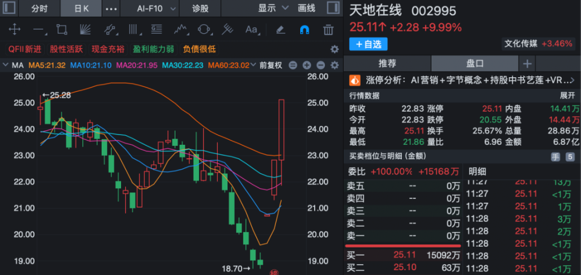The height and width of the screenshot is (275, 581).
Task: Select the vertical period lines tool
Action: point(133,29)
